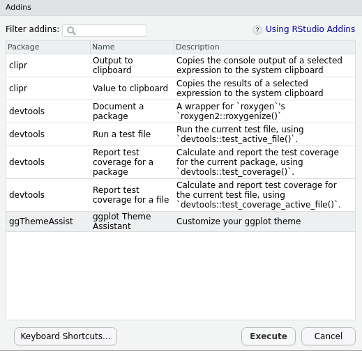This screenshot has width=362, height=351.
Task: Open Keyboard Shortcuts dialog
Action: (x=66, y=336)
